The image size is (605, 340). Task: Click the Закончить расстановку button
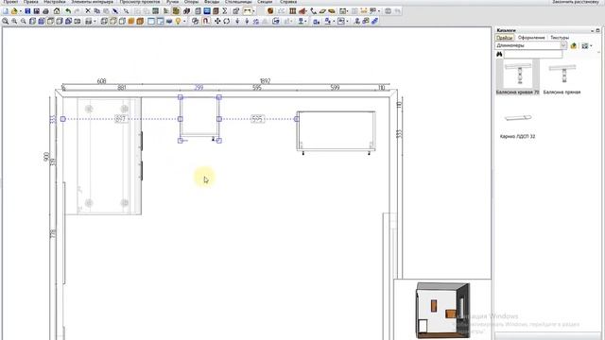(576, 2)
